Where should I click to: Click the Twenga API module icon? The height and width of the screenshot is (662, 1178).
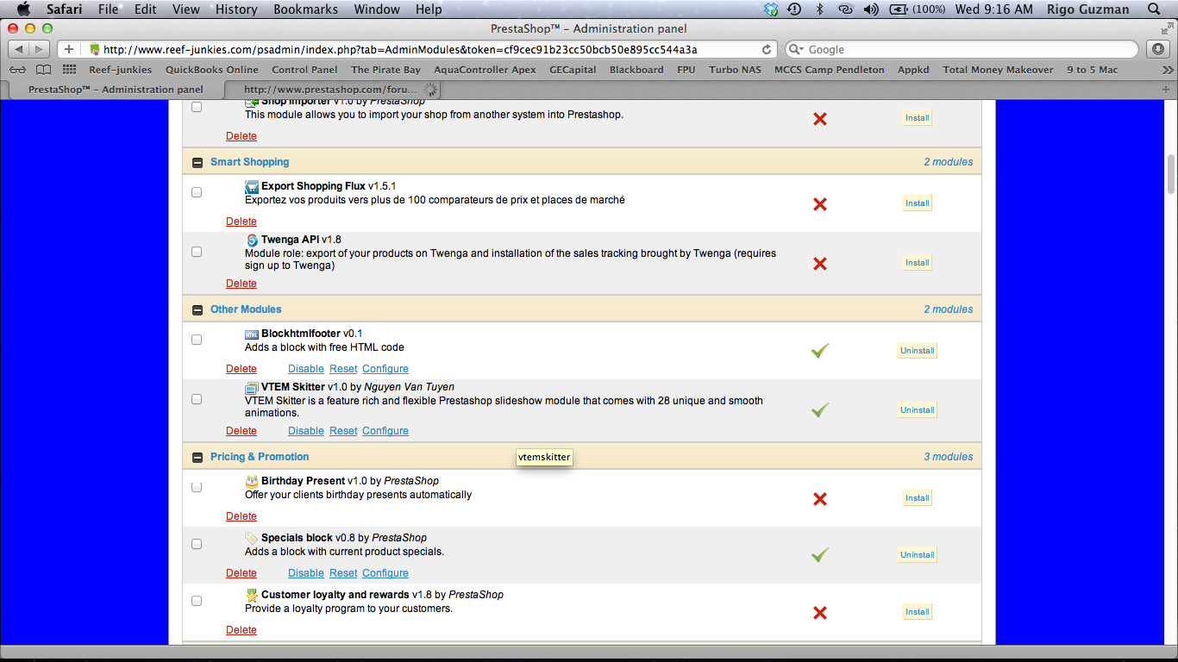[252, 240]
